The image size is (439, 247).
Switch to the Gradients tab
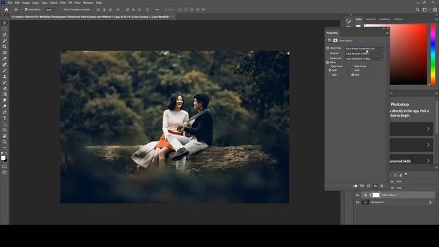click(385, 19)
